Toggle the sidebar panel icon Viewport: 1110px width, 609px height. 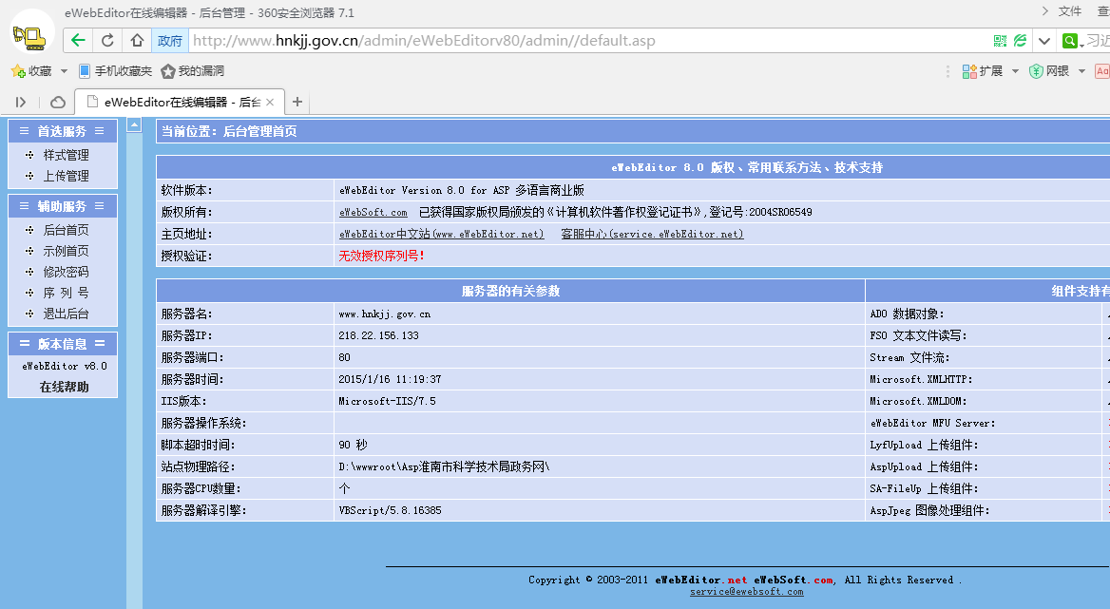(21, 102)
